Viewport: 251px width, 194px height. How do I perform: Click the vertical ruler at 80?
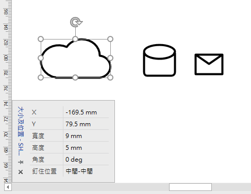6,58
